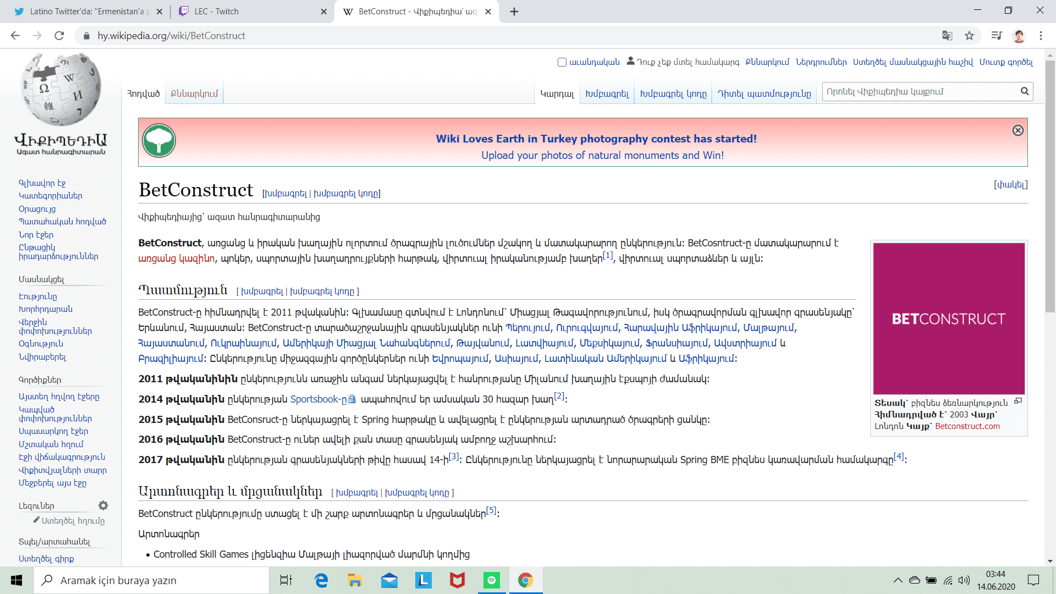Open the media control icon in toolbar
The height and width of the screenshot is (594, 1056).
(997, 36)
